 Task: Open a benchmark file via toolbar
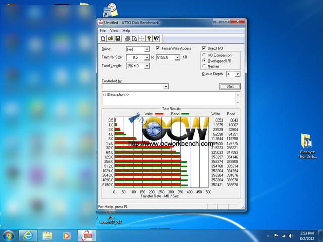[111, 38]
